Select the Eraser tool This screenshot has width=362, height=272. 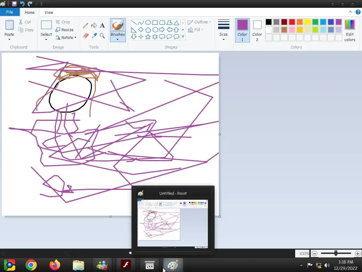[86, 36]
